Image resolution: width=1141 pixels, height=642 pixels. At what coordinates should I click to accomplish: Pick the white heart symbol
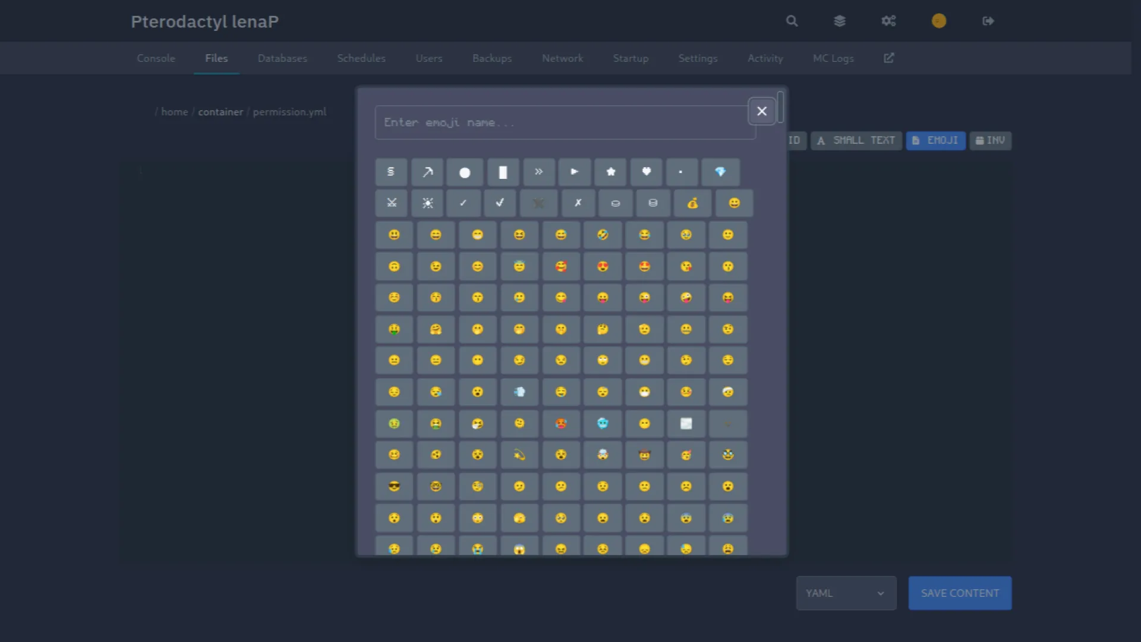click(x=646, y=172)
